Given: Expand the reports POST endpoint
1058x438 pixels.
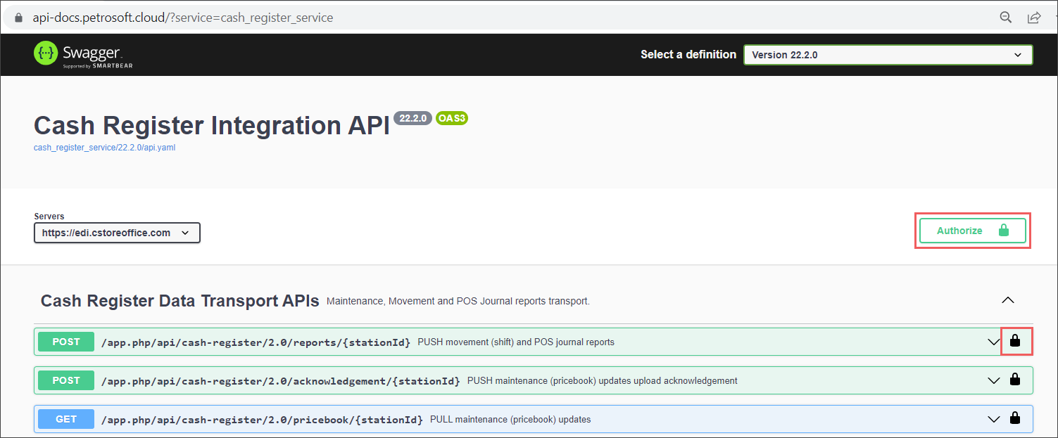Looking at the screenshot, I should (993, 342).
